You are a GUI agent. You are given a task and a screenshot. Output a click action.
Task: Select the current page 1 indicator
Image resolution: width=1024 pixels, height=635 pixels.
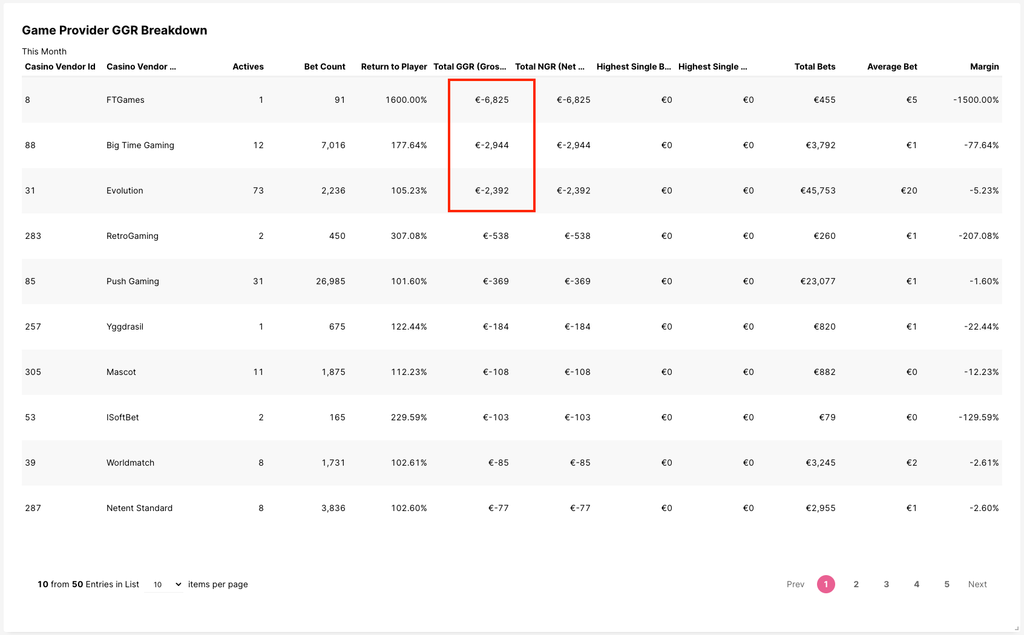click(x=825, y=584)
